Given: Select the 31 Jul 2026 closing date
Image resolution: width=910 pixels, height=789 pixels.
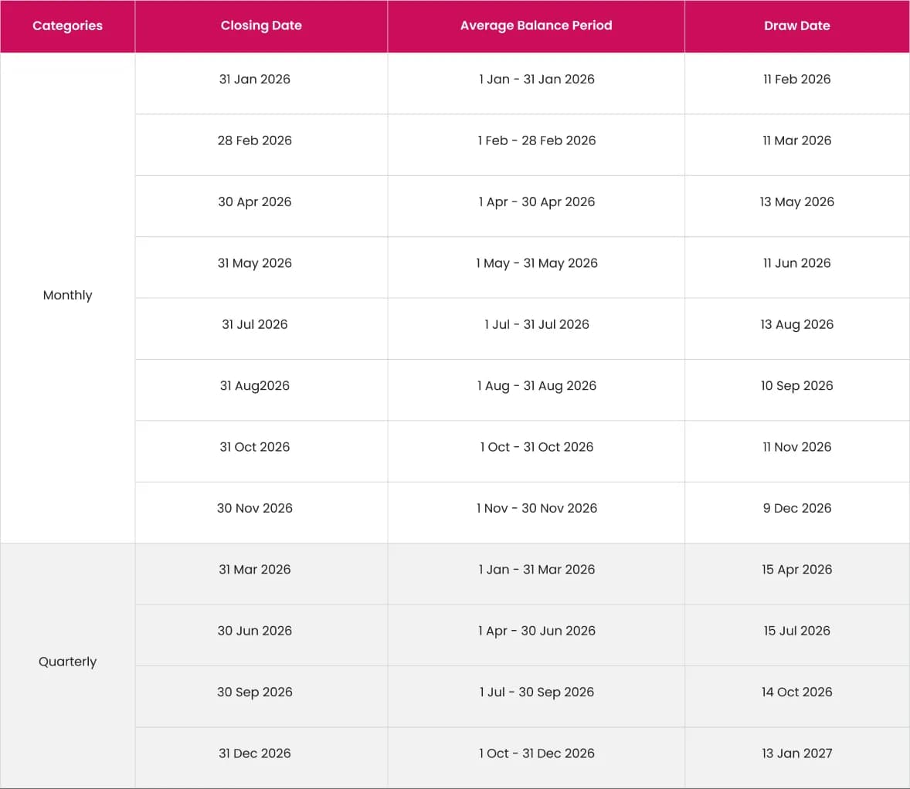Looking at the screenshot, I should pos(254,324).
